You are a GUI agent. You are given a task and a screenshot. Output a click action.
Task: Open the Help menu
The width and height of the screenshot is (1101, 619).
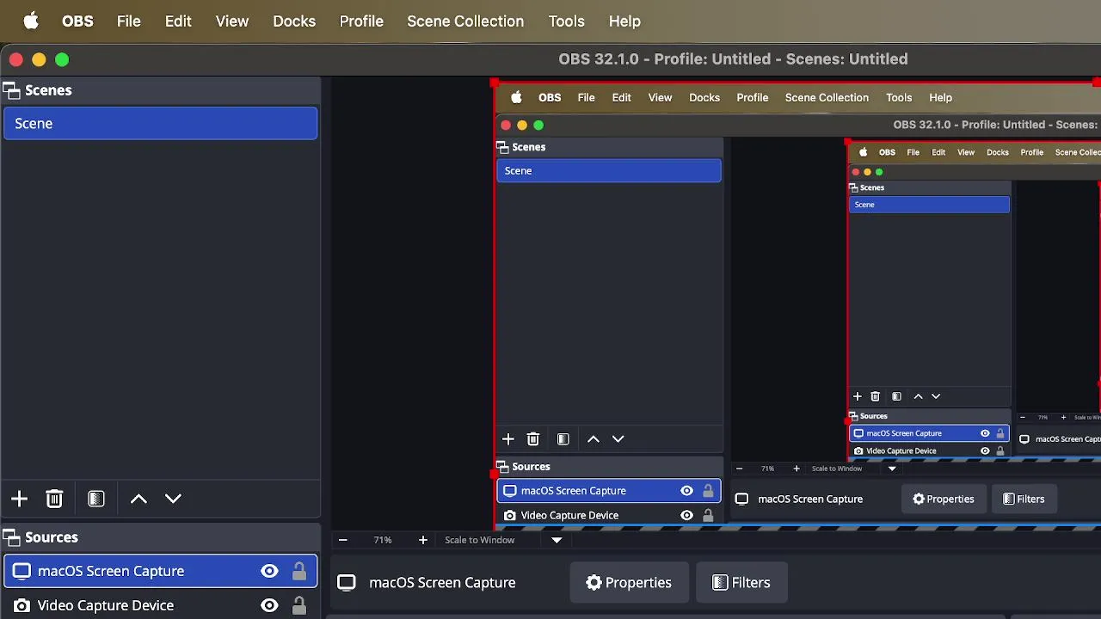coord(624,21)
